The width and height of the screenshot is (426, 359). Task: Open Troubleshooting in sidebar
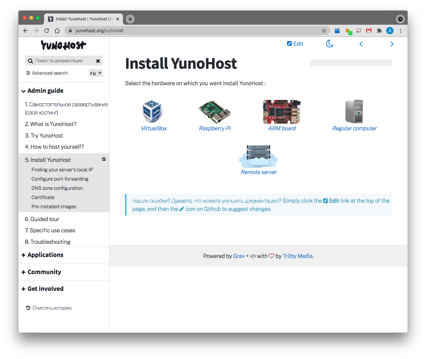coord(48,242)
